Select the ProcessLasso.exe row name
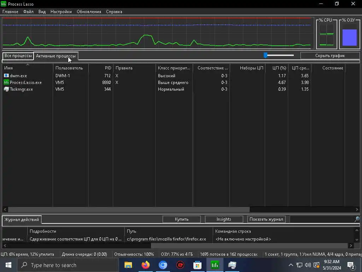 (x=25, y=82)
